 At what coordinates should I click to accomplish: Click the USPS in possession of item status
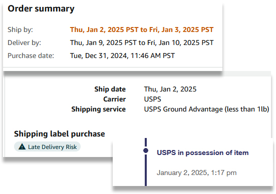tap(202, 152)
